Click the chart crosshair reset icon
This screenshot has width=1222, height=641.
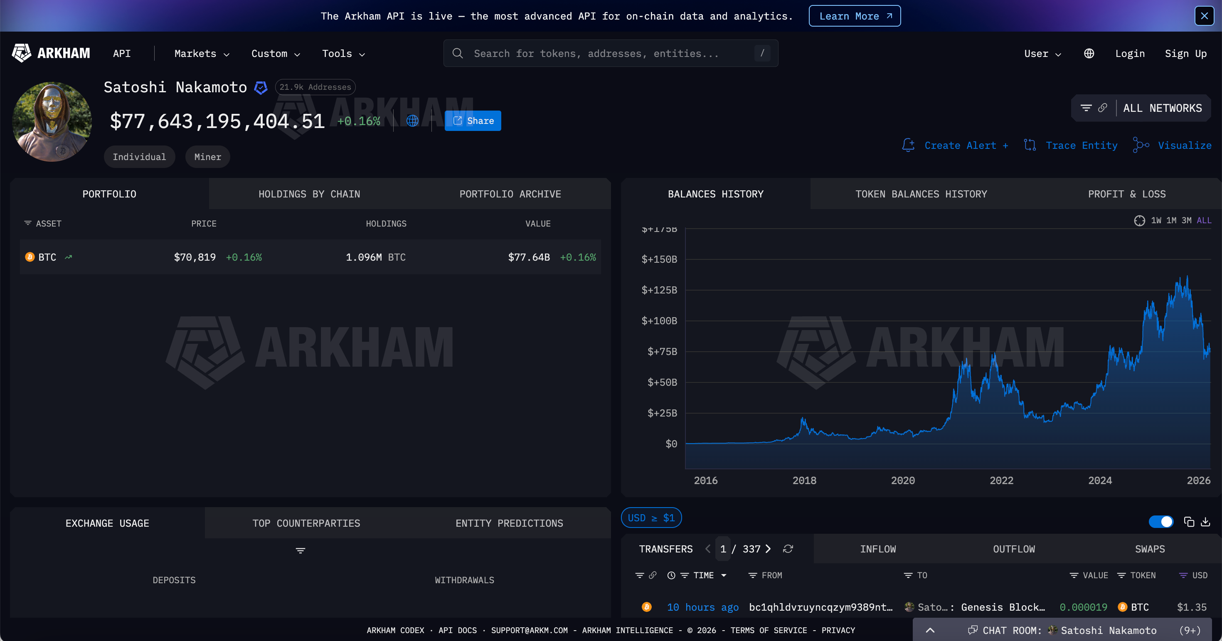pos(1139,221)
